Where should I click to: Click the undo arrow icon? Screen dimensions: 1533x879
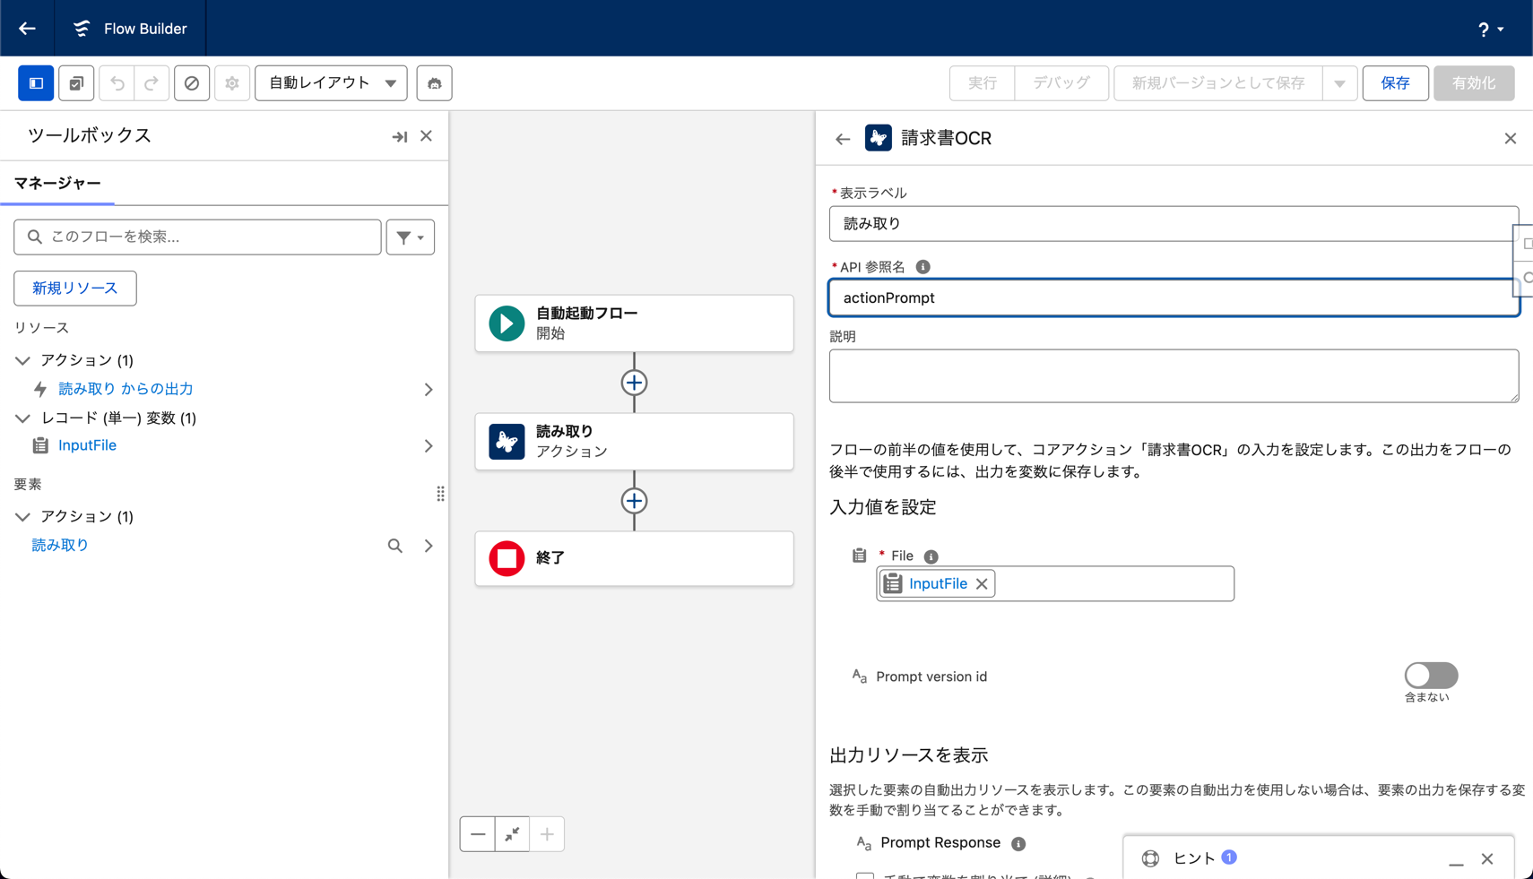point(117,83)
